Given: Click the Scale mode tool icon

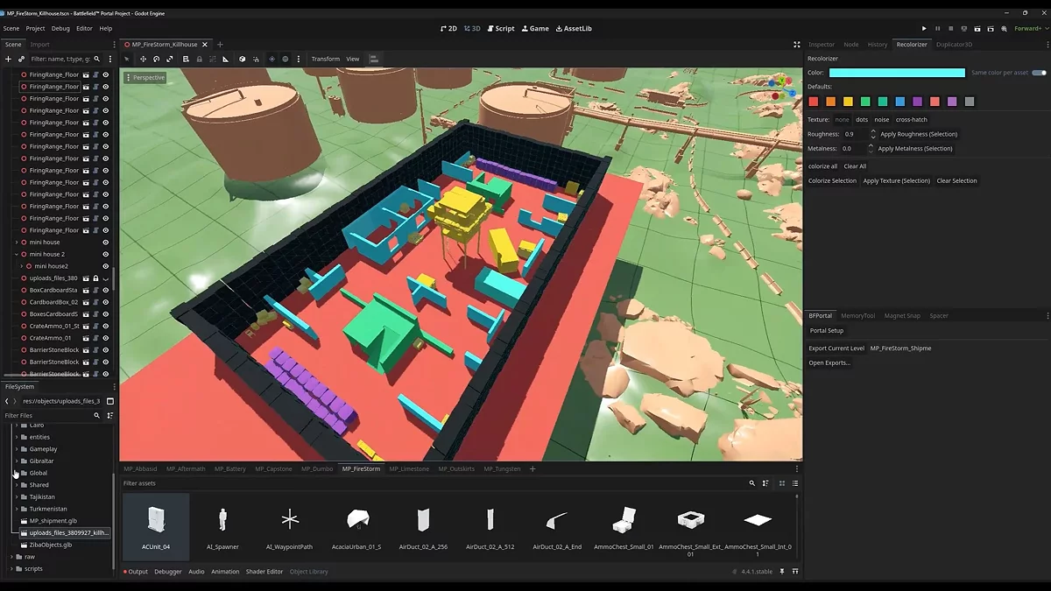Looking at the screenshot, I should coord(170,59).
